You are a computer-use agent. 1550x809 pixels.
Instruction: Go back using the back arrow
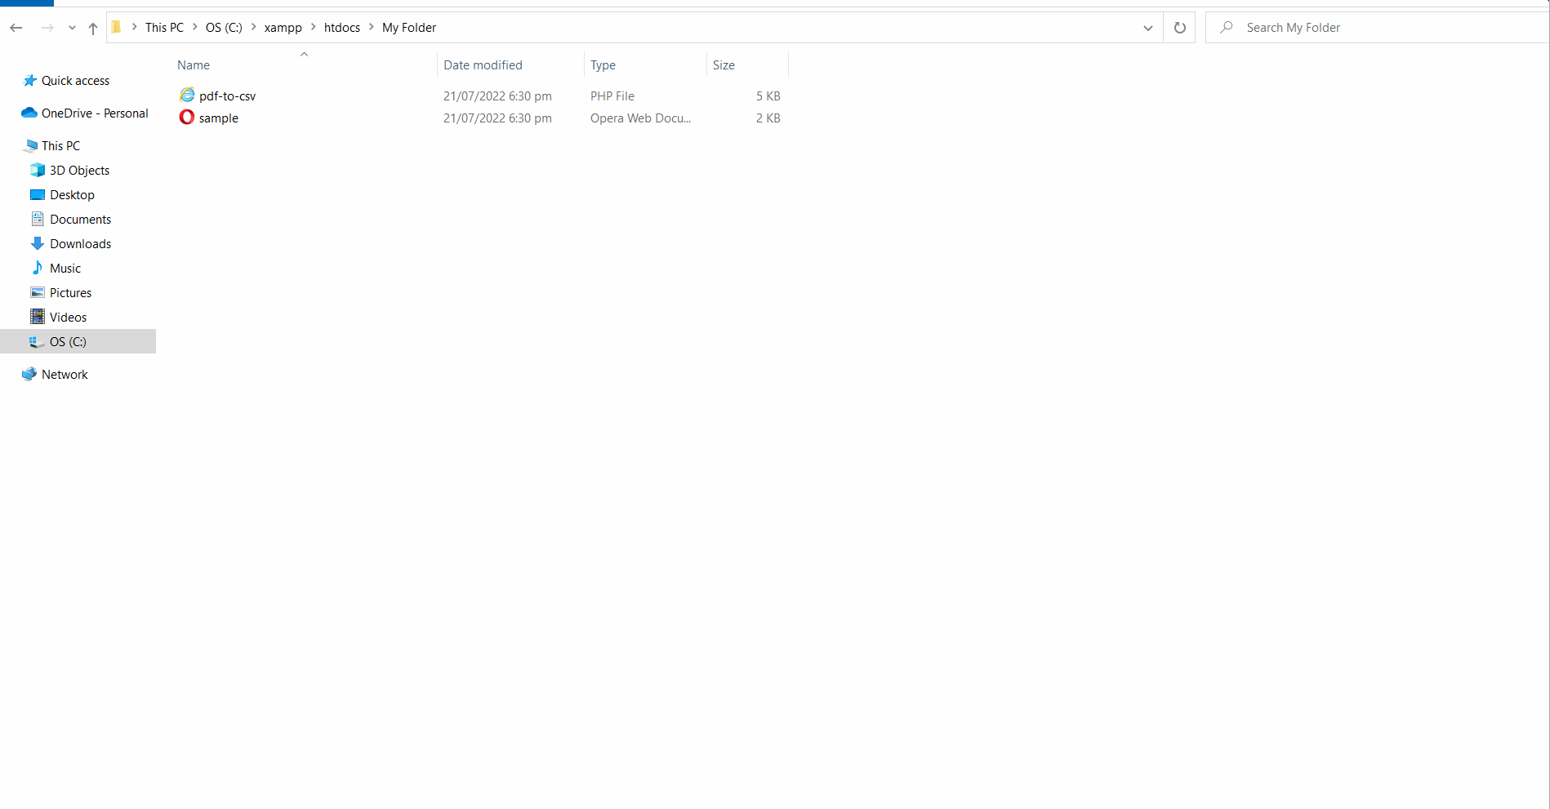point(16,28)
